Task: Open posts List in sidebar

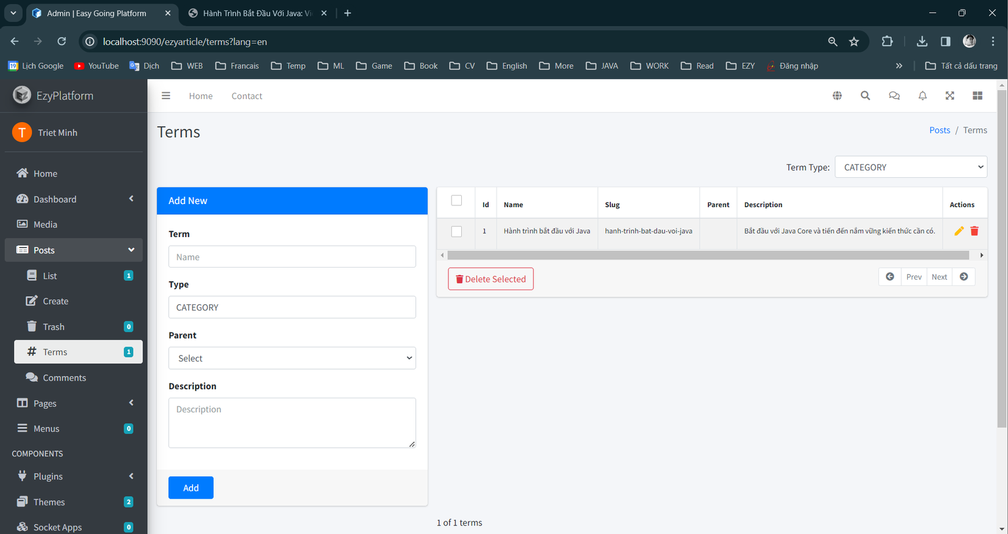Action: click(78, 276)
